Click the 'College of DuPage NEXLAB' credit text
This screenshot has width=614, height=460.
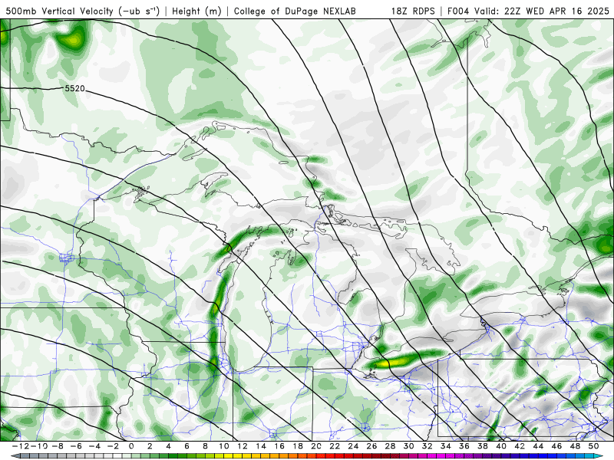coord(295,11)
